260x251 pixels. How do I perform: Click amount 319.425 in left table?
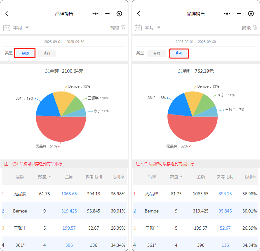[69, 211]
